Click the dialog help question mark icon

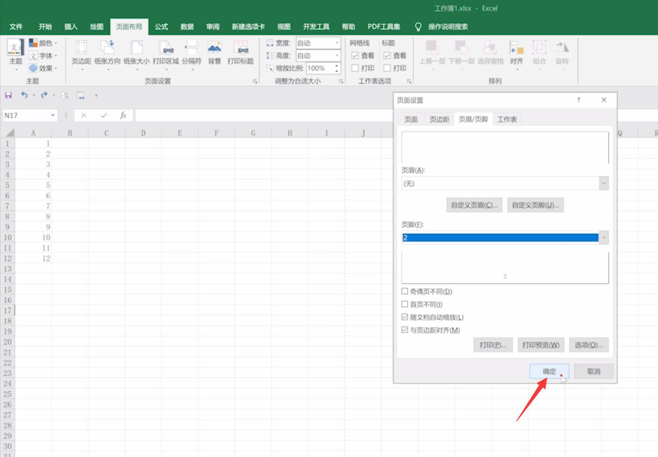(578, 100)
